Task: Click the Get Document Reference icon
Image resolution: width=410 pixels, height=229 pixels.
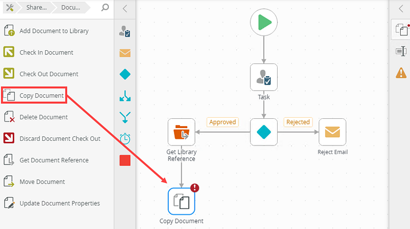Action: click(x=9, y=159)
